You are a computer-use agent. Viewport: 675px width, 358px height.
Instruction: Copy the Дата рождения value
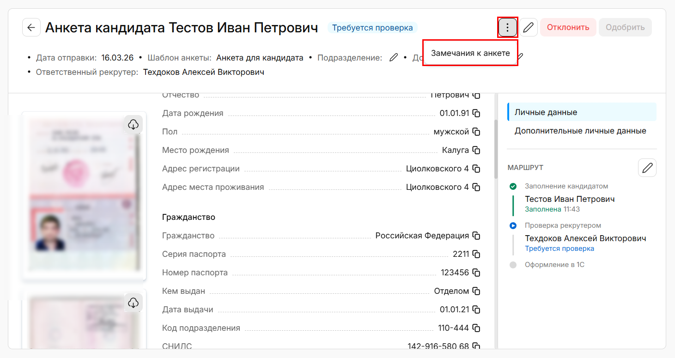[476, 113]
